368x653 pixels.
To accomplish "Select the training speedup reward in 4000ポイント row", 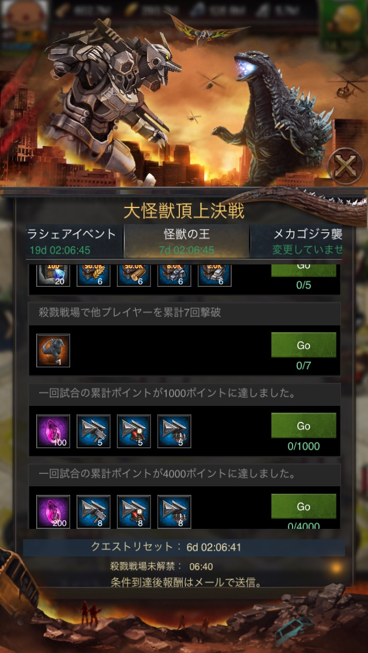I will 174,512.
